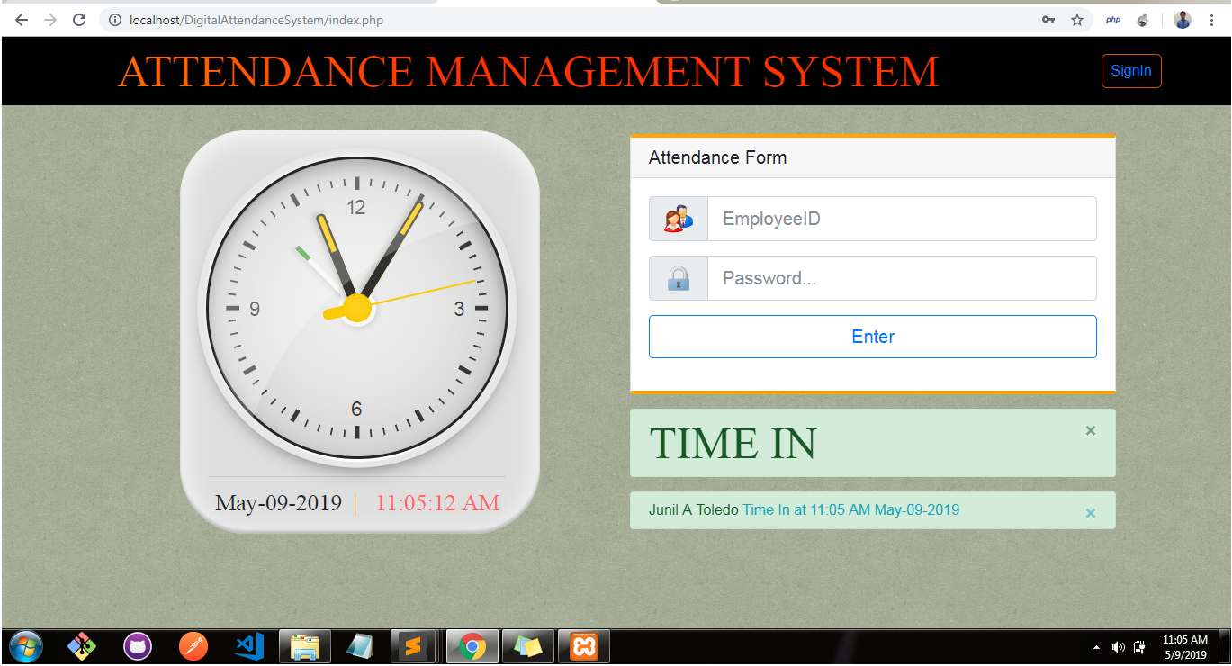Viewport: 1232px width, 666px height.
Task: Open the volume slider from system tray
Action: click(1118, 645)
